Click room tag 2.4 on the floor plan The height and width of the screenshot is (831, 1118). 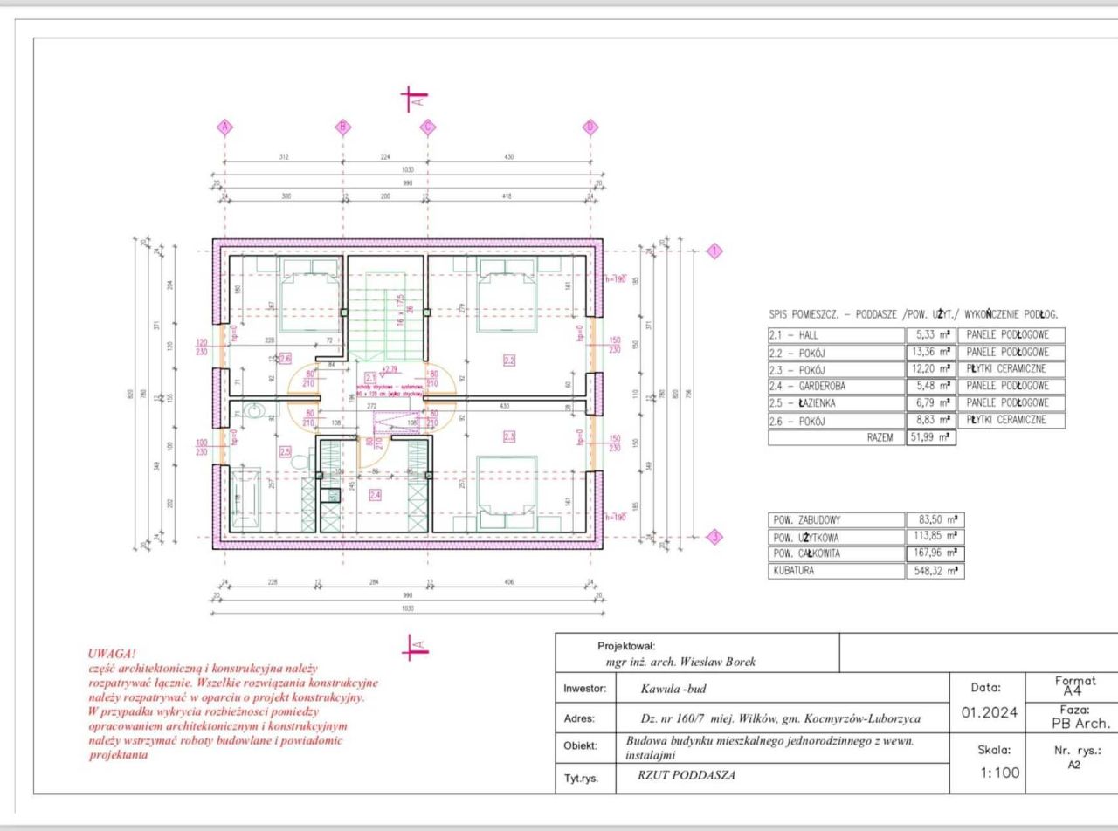375,495
